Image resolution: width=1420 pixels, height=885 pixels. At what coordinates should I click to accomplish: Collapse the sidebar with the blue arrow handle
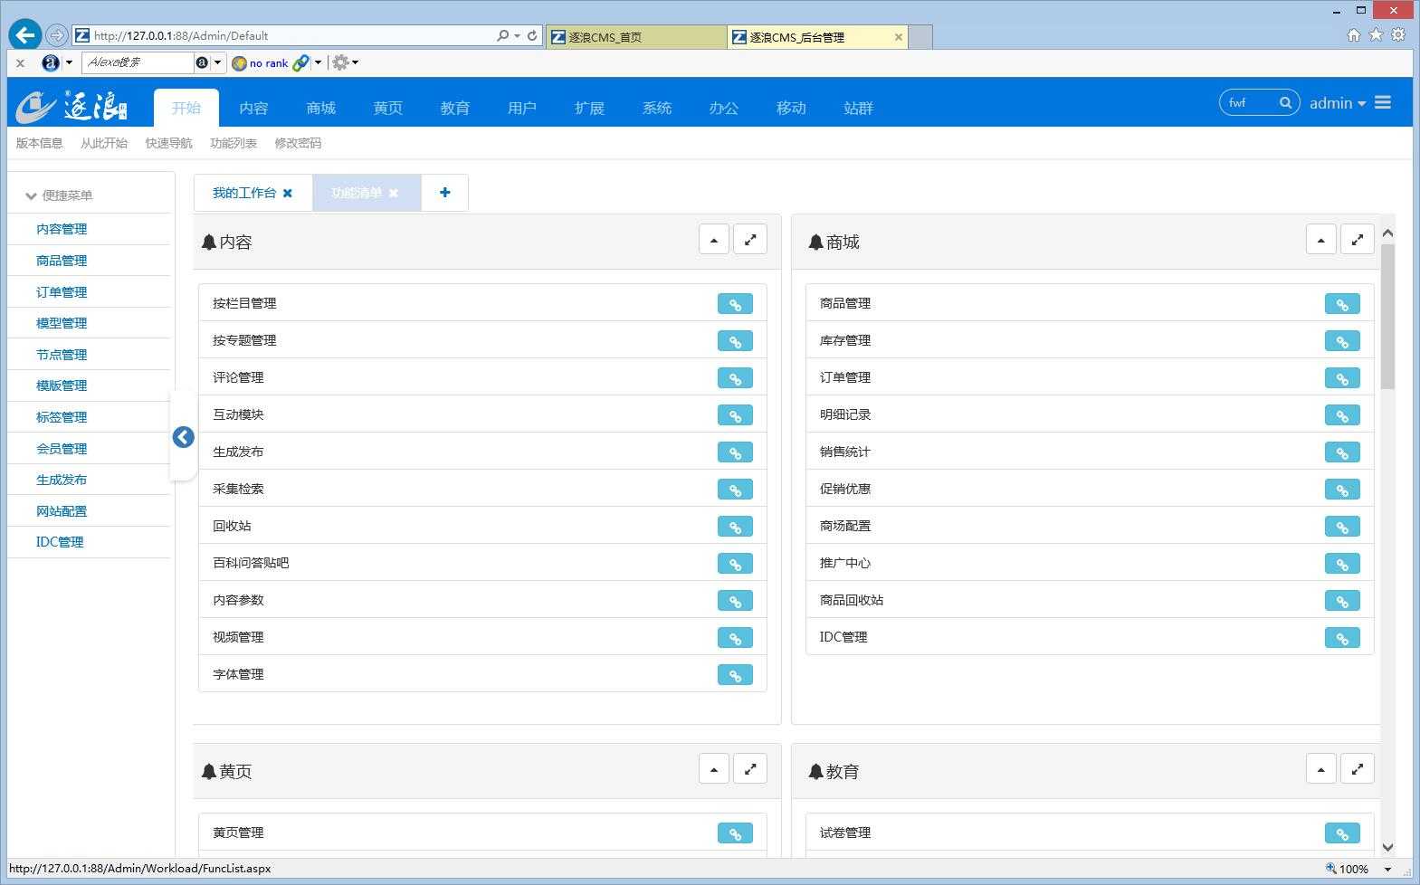coord(184,437)
